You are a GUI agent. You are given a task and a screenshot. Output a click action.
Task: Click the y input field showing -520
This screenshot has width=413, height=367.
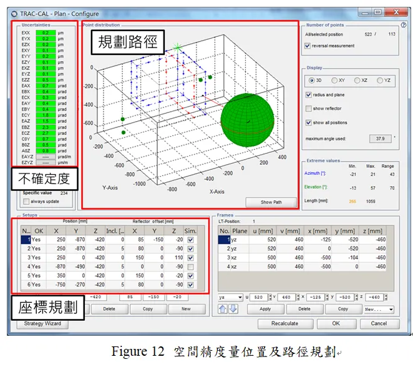[x=345, y=297]
